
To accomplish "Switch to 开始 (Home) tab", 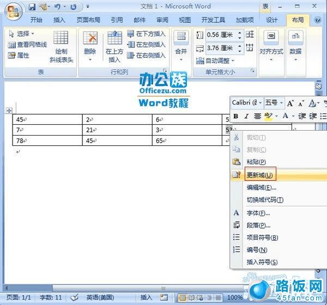I will (x=37, y=20).
